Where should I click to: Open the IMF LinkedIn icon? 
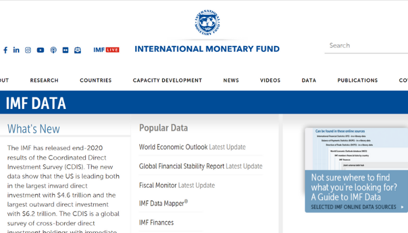[16, 50]
